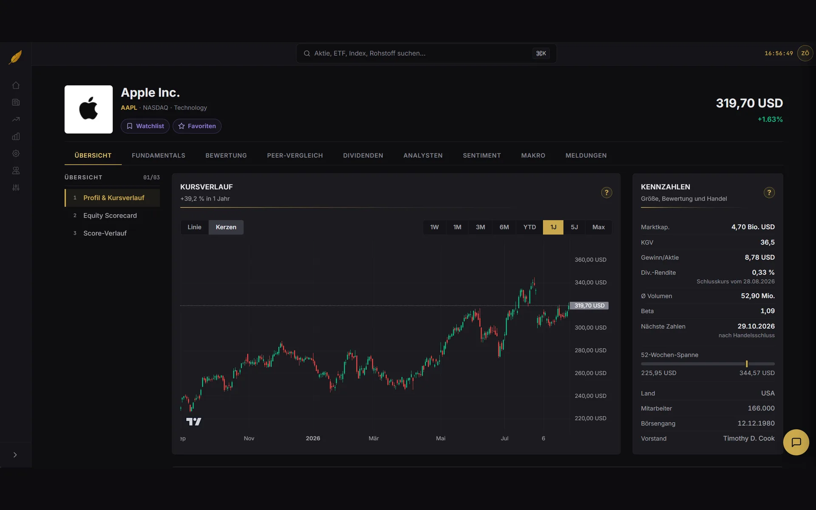Add Apple to Favoriten

click(197, 126)
